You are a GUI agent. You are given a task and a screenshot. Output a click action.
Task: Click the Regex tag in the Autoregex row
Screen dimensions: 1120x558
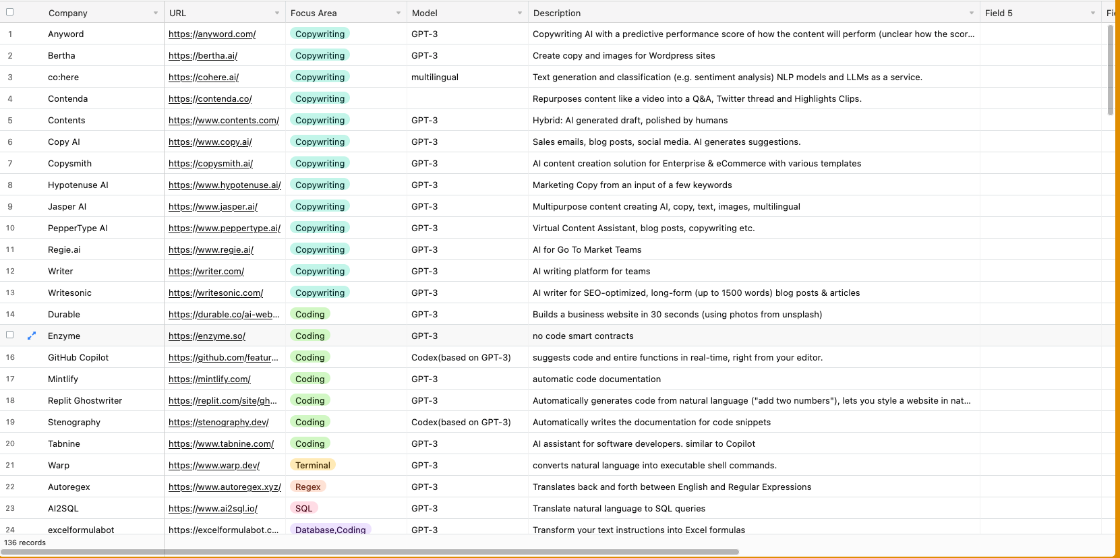click(x=308, y=487)
